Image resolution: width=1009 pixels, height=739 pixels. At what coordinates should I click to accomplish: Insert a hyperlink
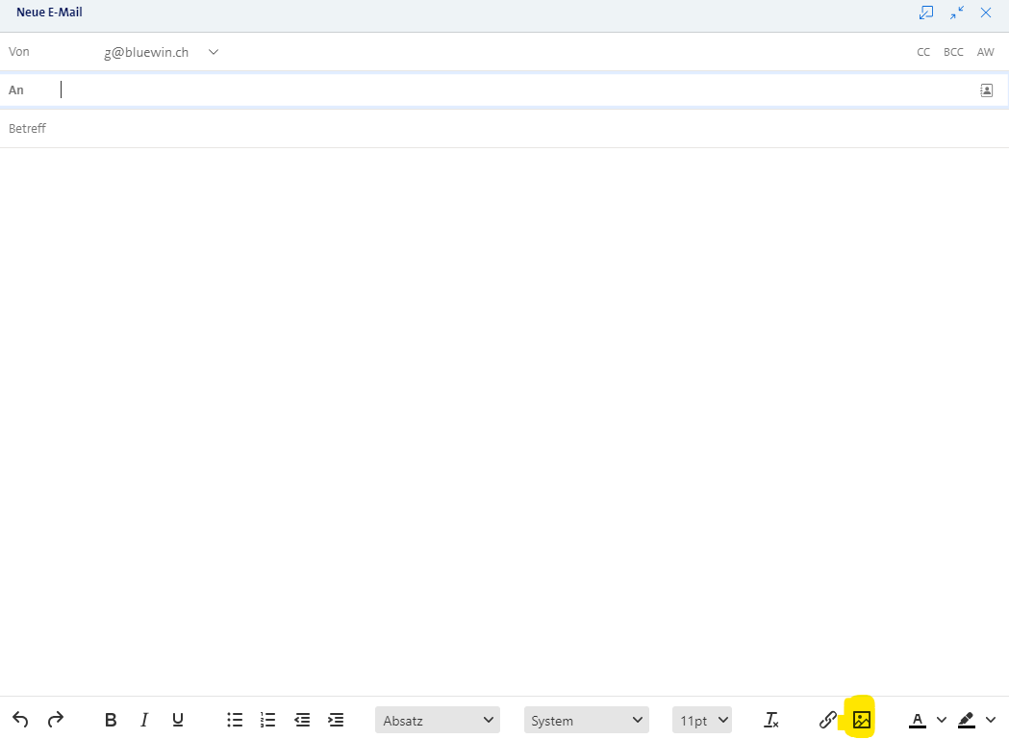click(x=827, y=719)
